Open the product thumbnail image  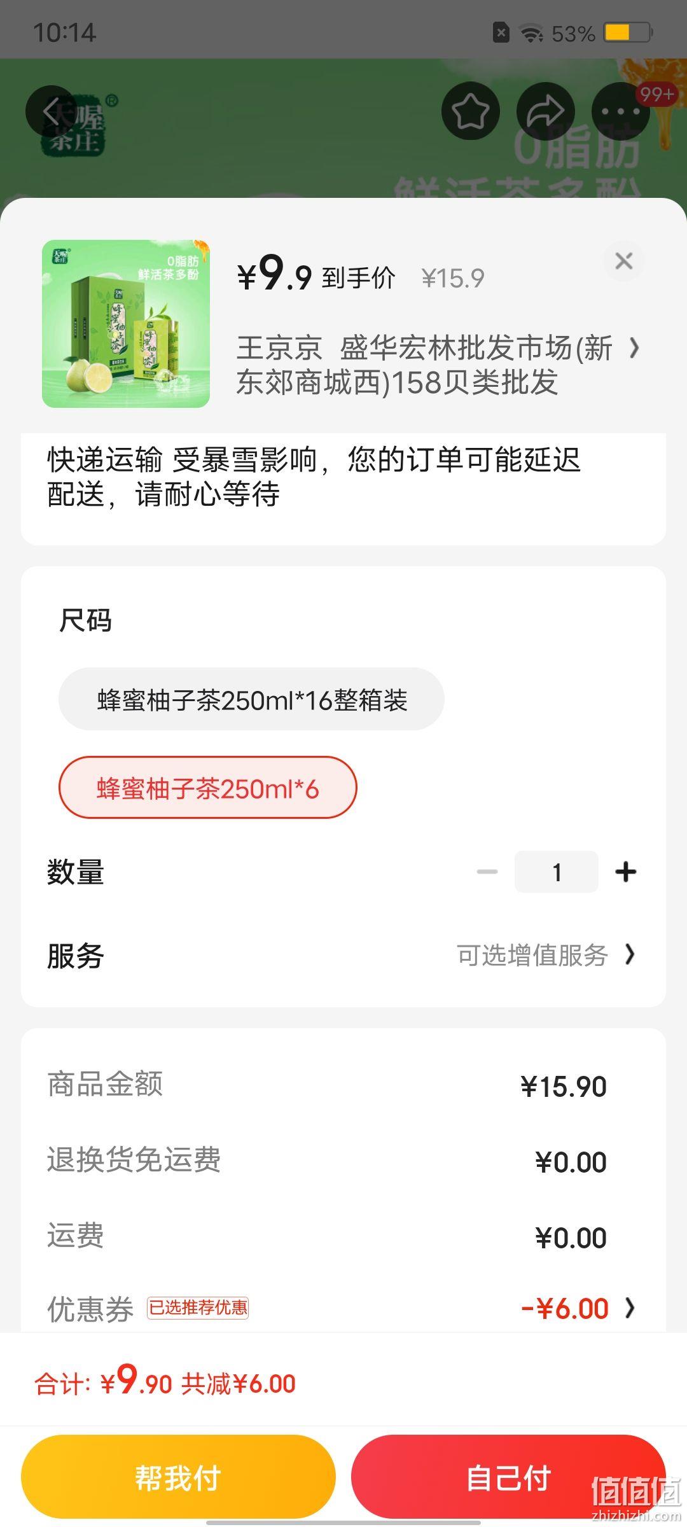coord(126,324)
